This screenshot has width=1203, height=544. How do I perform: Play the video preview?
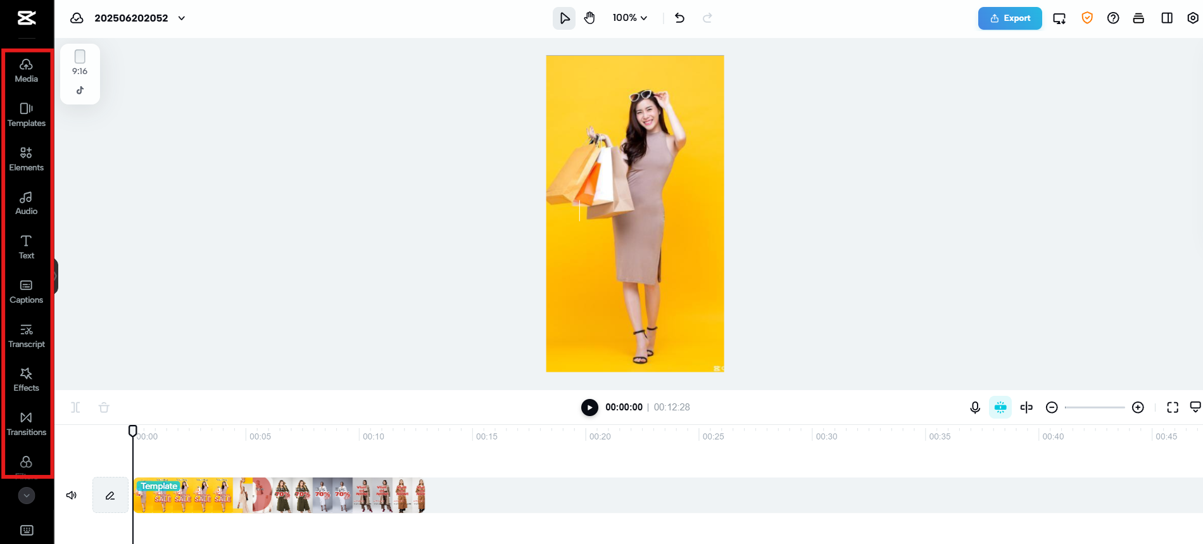click(589, 407)
